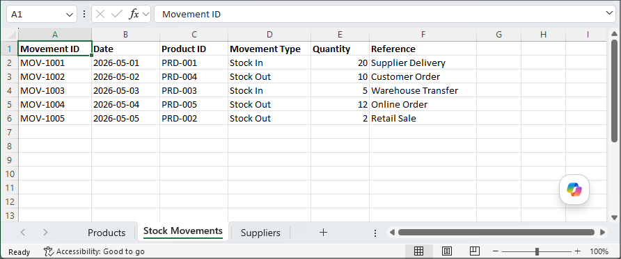Screen dimensions: 621x259
Task: Select date cell 2026-05-02
Action: point(125,76)
